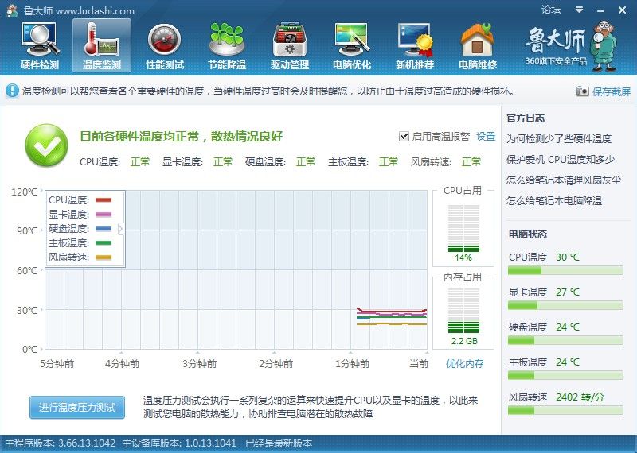Click 已经是最新版本 status text
The width and height of the screenshot is (637, 453).
pyautogui.click(x=279, y=443)
